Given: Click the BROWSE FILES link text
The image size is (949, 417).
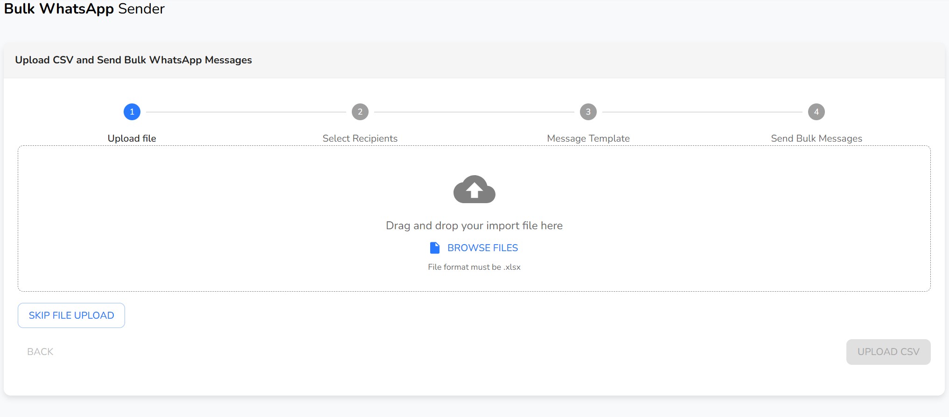Looking at the screenshot, I should 482,248.
